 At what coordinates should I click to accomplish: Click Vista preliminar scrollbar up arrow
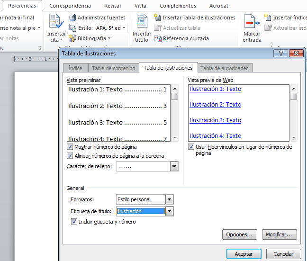175,89
